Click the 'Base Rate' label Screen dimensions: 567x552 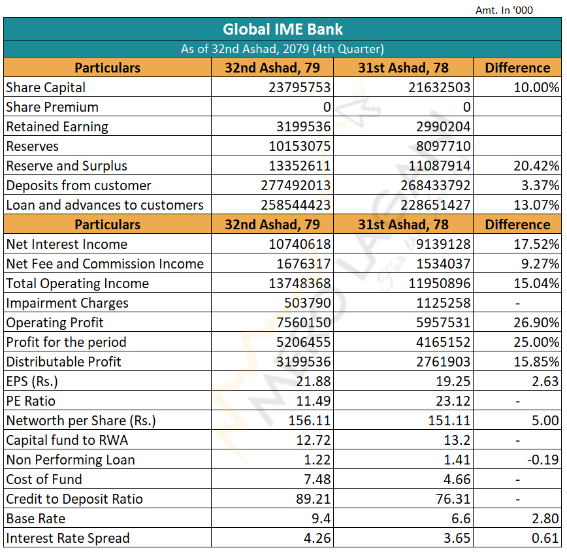tap(36, 519)
